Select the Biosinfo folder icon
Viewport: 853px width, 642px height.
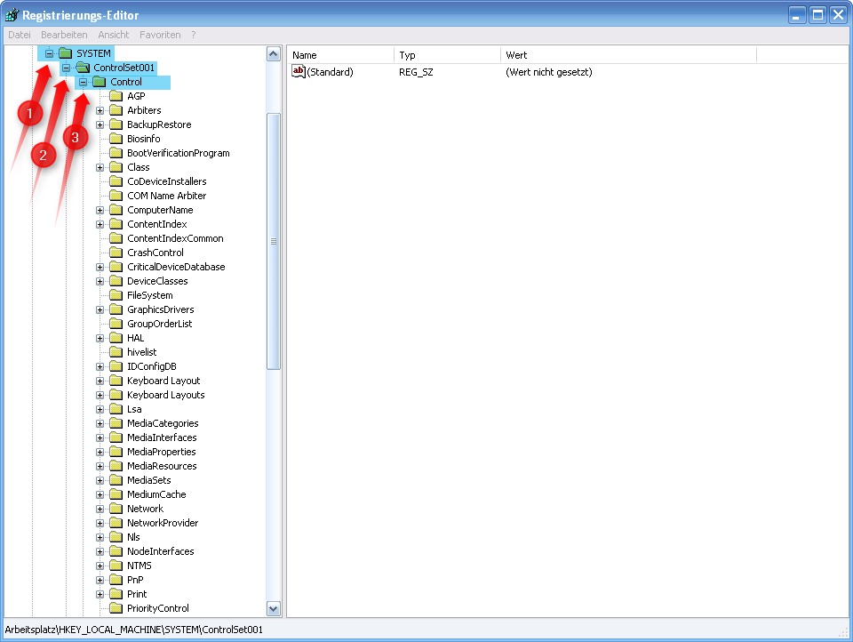115,138
